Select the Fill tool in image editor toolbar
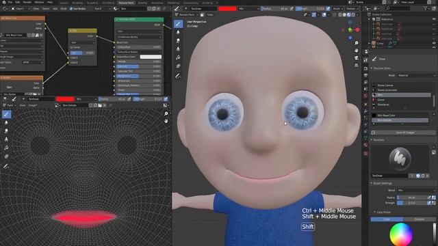 [x=6, y=148]
